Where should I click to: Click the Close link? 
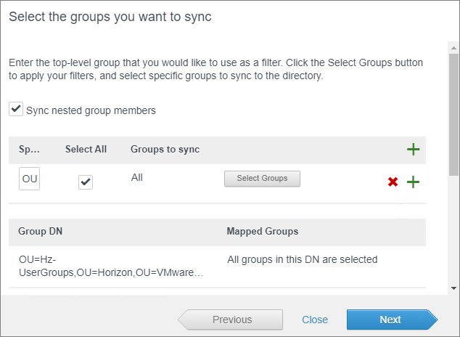pos(315,320)
